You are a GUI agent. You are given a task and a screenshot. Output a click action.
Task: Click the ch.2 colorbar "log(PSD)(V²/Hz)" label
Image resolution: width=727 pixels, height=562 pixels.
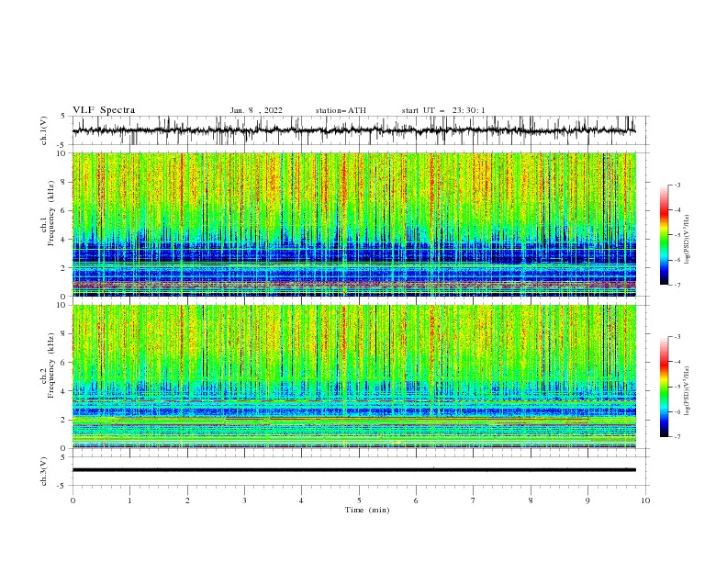(x=688, y=391)
